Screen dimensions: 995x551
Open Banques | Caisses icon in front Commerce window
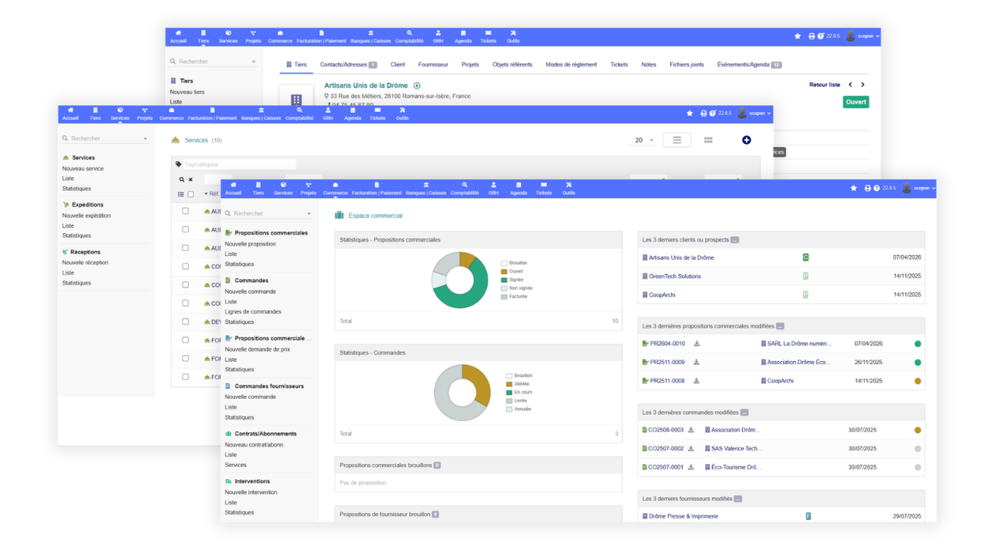[x=426, y=185]
